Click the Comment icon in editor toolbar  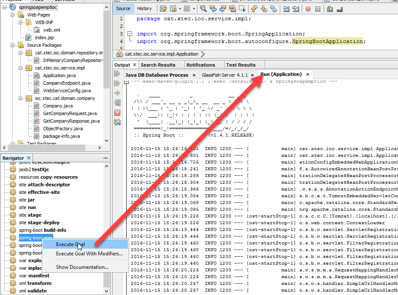point(330,9)
